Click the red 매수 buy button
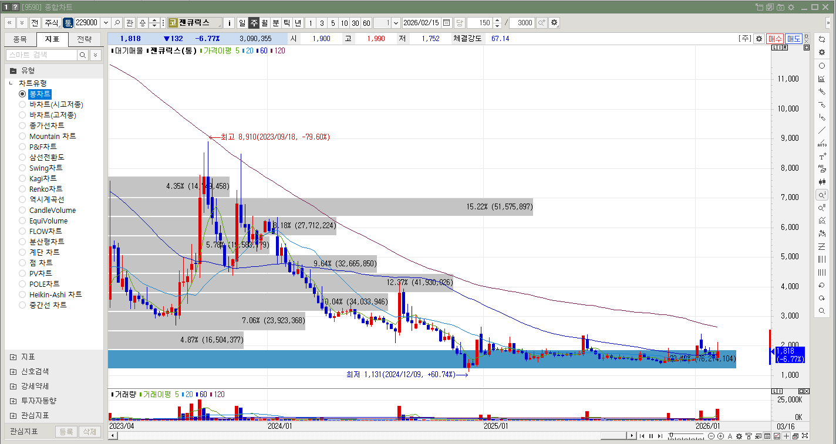 point(775,39)
